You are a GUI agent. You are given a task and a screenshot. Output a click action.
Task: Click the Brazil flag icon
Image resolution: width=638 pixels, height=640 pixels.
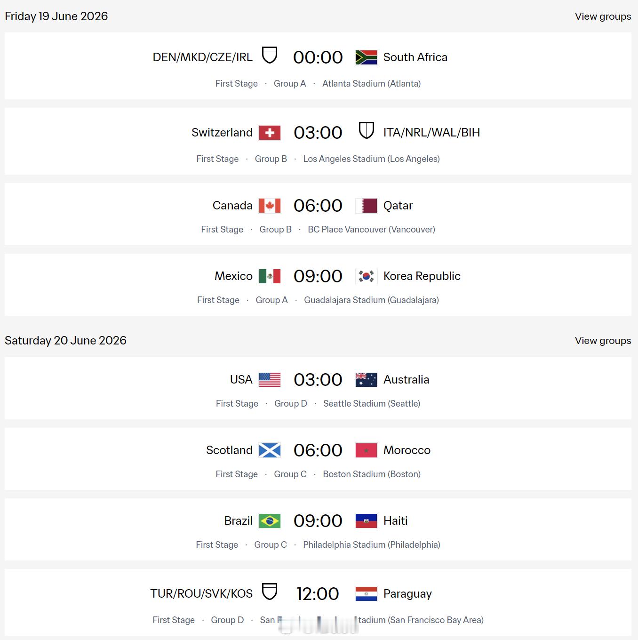tap(270, 521)
